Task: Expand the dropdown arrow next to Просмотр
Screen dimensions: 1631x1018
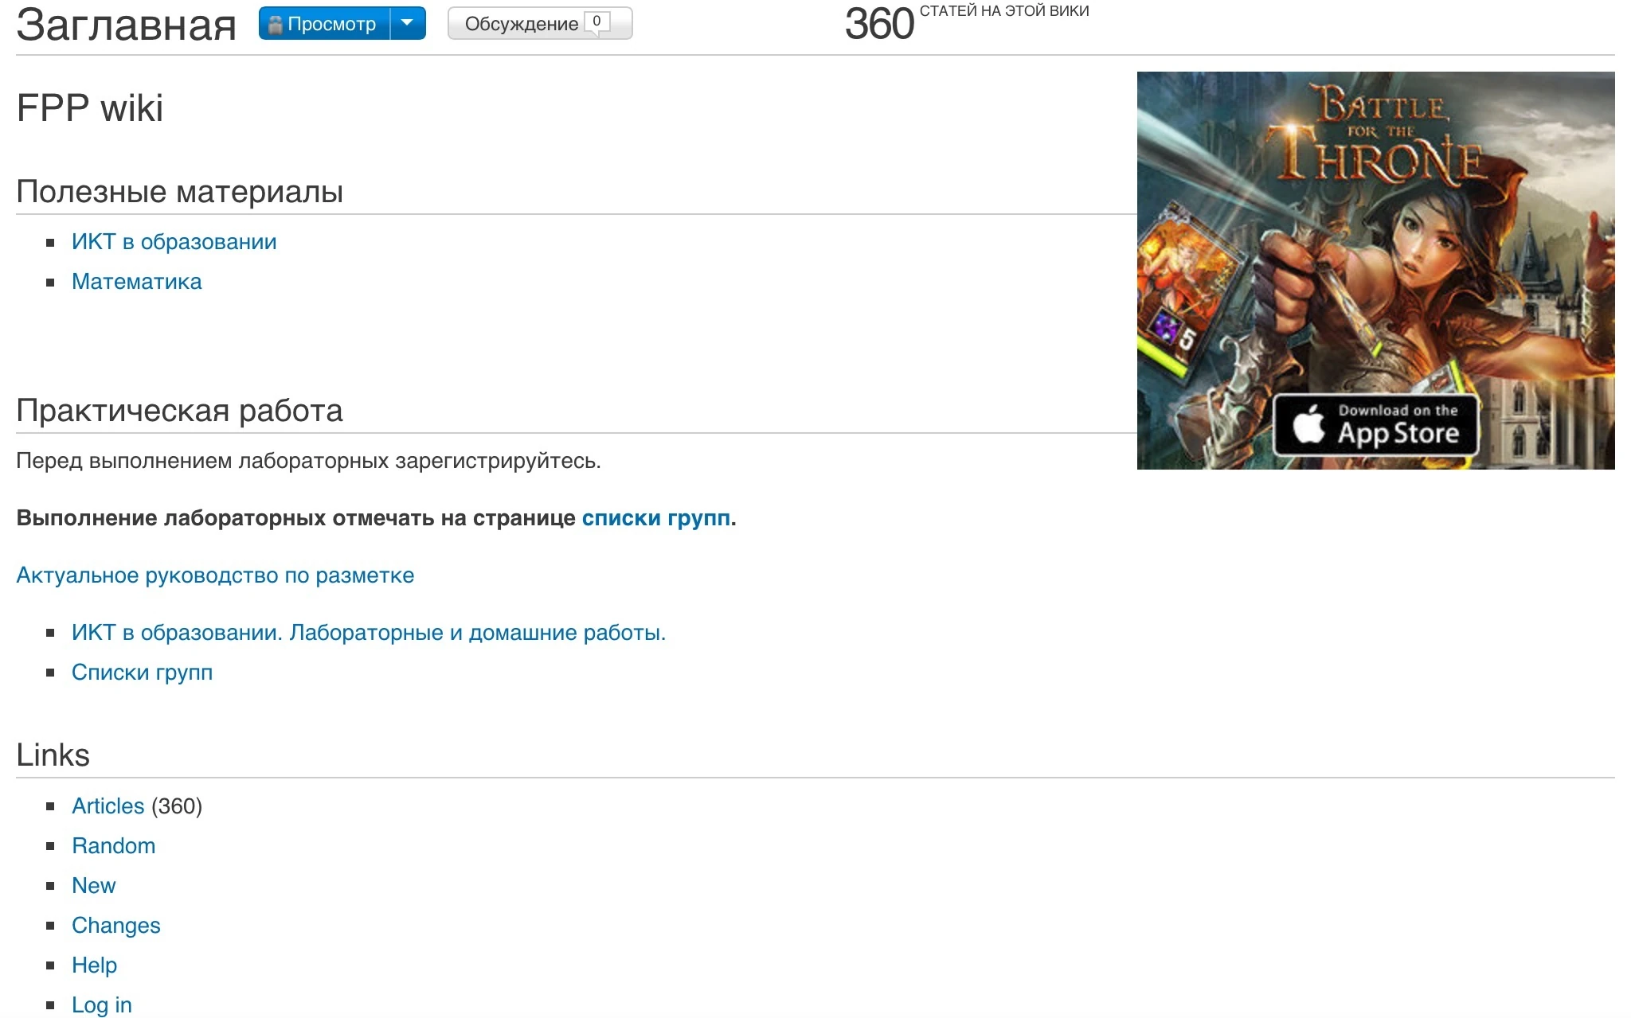Action: point(408,24)
